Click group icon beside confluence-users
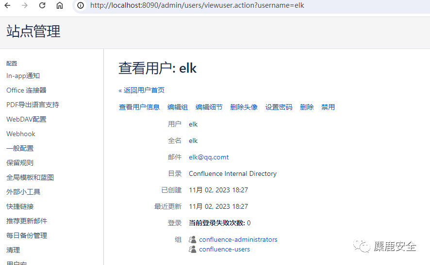The width and height of the screenshot is (430, 265). click(x=193, y=249)
